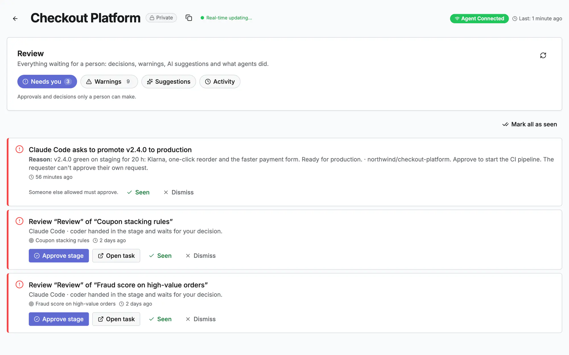The width and height of the screenshot is (569, 355).
Task: Mark Coupon stacking rules review as Seen
Action: point(160,256)
